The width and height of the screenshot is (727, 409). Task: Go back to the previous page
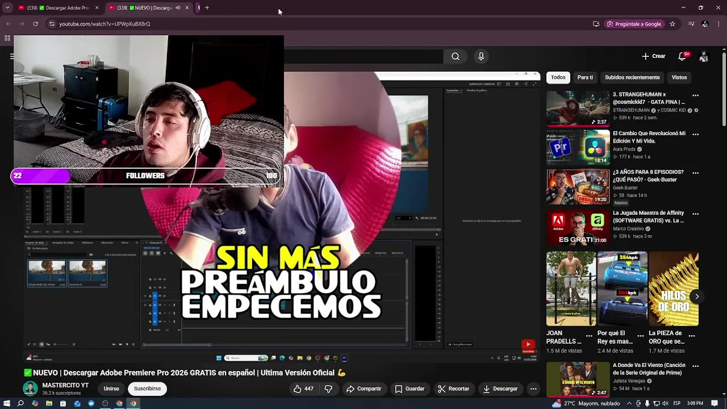coord(8,24)
